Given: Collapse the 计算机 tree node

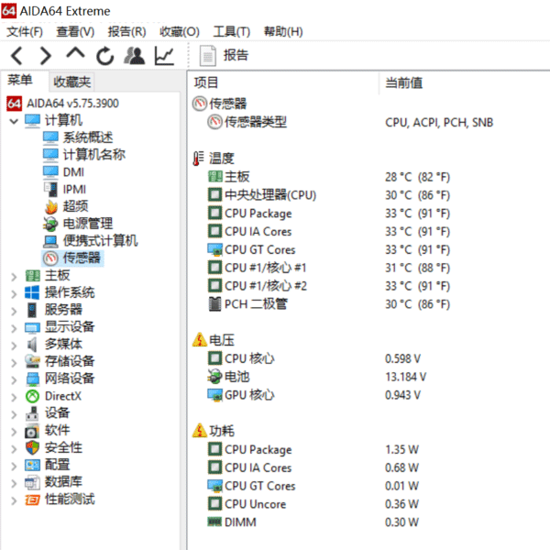Looking at the screenshot, I should click(x=14, y=121).
